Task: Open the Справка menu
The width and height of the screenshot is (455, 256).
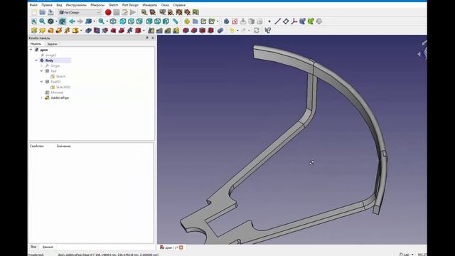Action: (x=178, y=5)
